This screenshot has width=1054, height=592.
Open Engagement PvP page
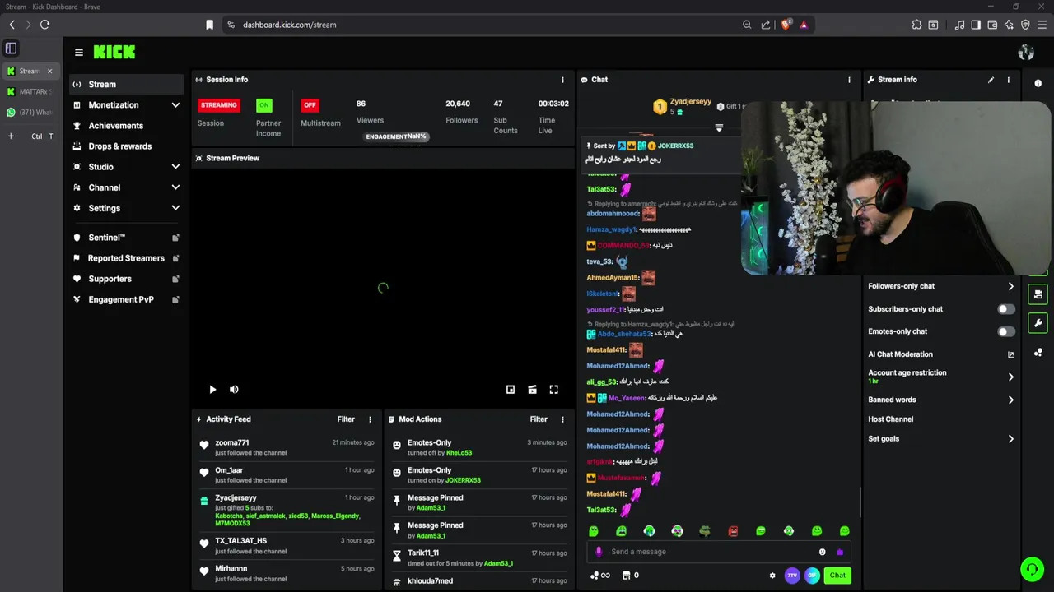point(126,299)
